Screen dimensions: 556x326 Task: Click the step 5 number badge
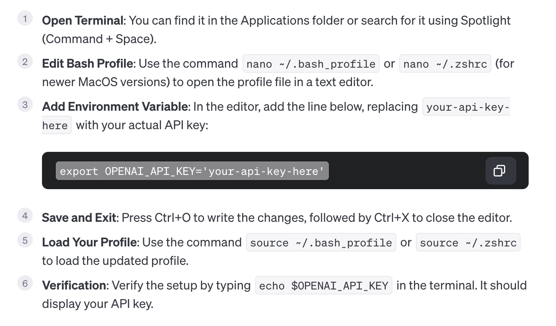click(25, 240)
